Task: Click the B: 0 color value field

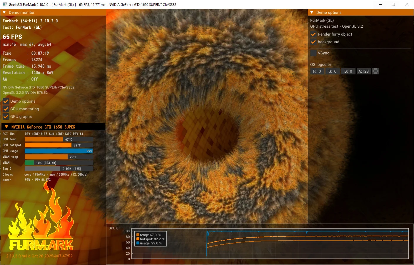Action: click(348, 71)
